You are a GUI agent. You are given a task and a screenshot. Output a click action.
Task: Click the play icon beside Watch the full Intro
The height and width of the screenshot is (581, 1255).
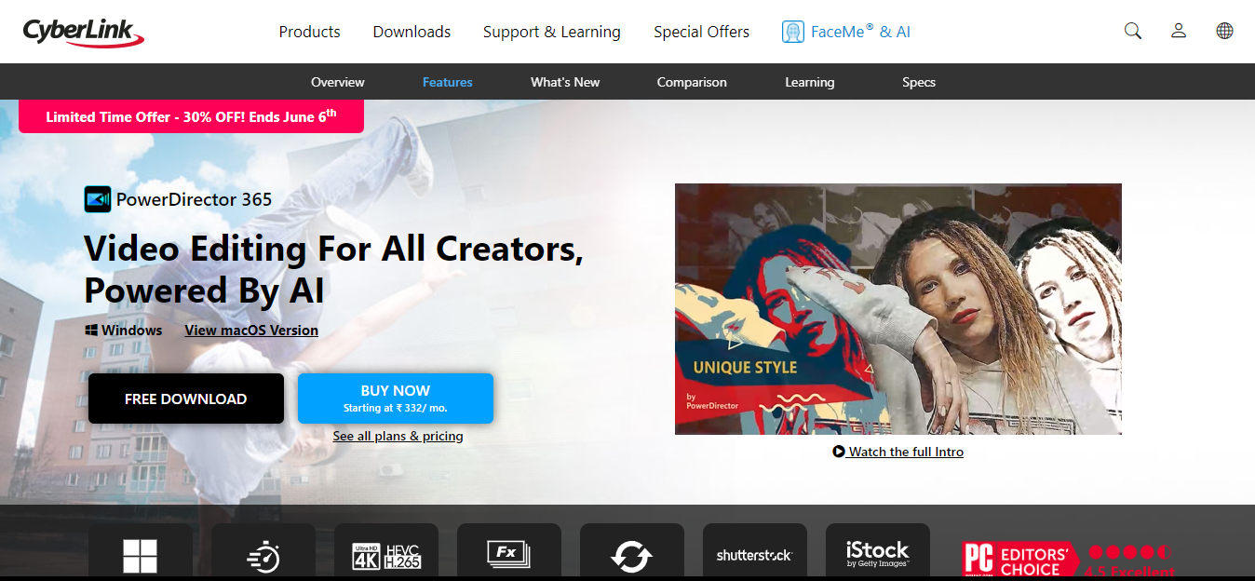[839, 452]
